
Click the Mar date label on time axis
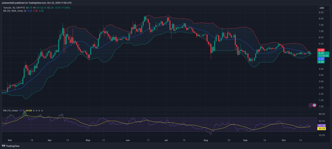pyautogui.click(x=10, y=140)
